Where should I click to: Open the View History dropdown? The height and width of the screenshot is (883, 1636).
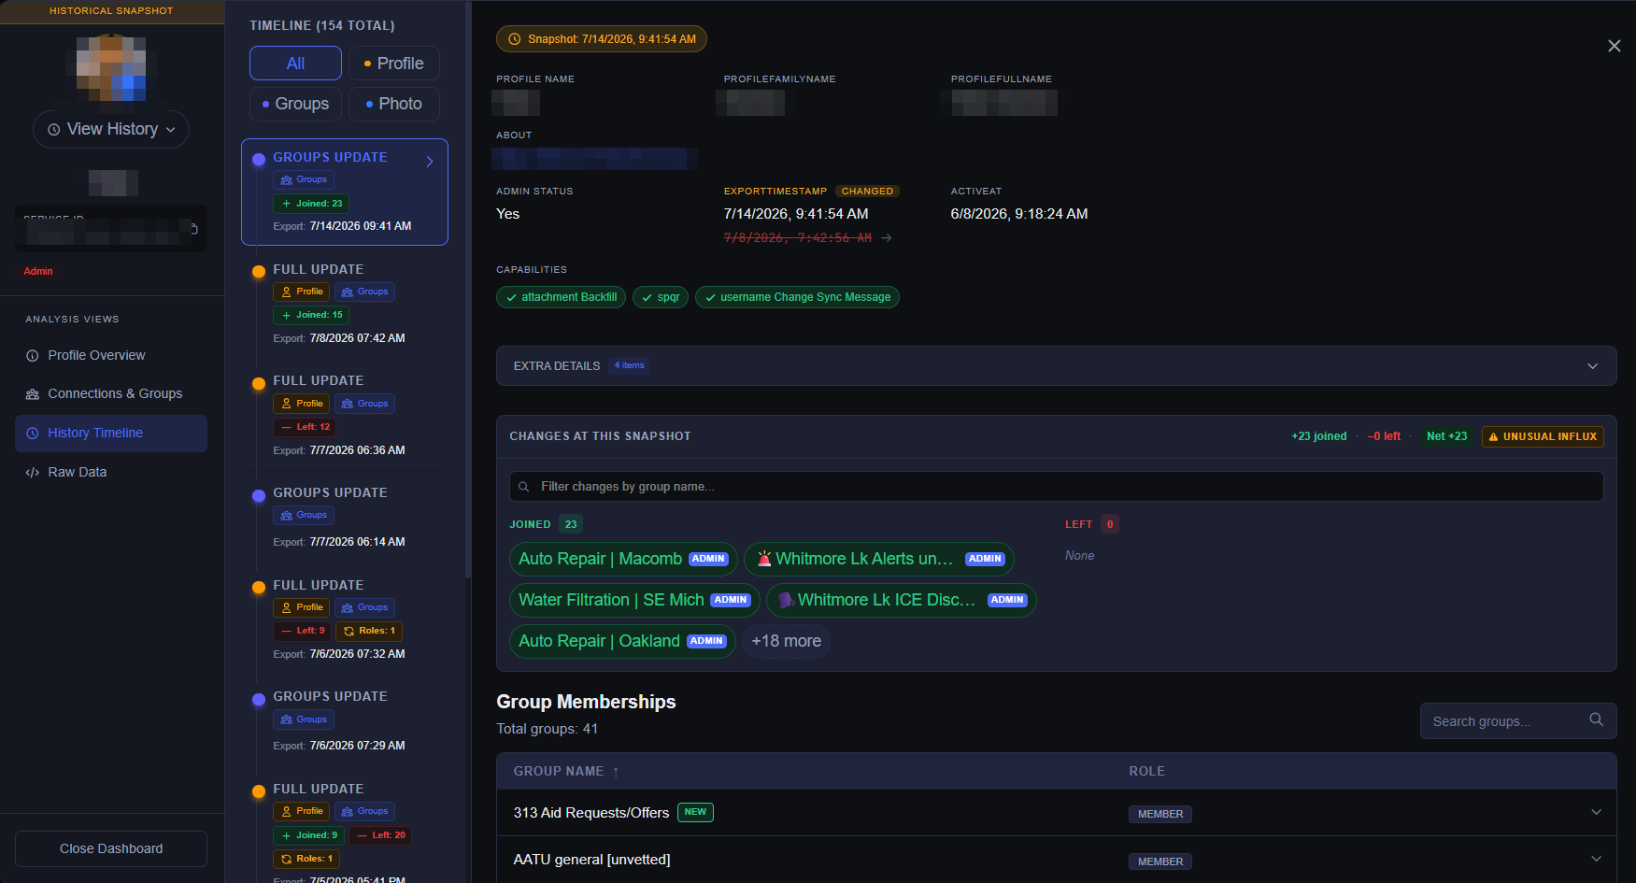tap(111, 130)
